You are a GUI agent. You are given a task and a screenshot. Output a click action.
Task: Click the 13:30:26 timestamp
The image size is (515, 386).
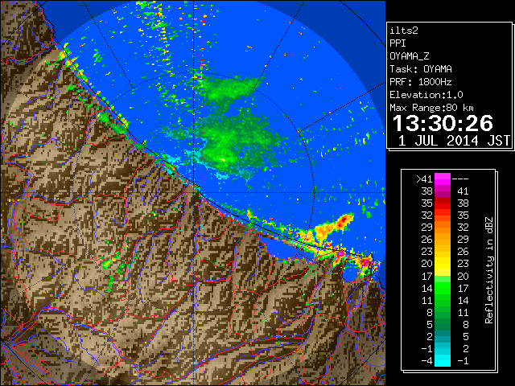pos(443,123)
